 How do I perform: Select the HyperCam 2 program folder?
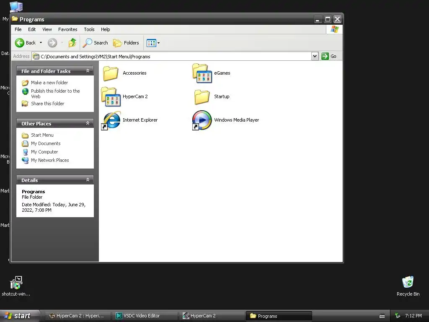[x=111, y=97]
